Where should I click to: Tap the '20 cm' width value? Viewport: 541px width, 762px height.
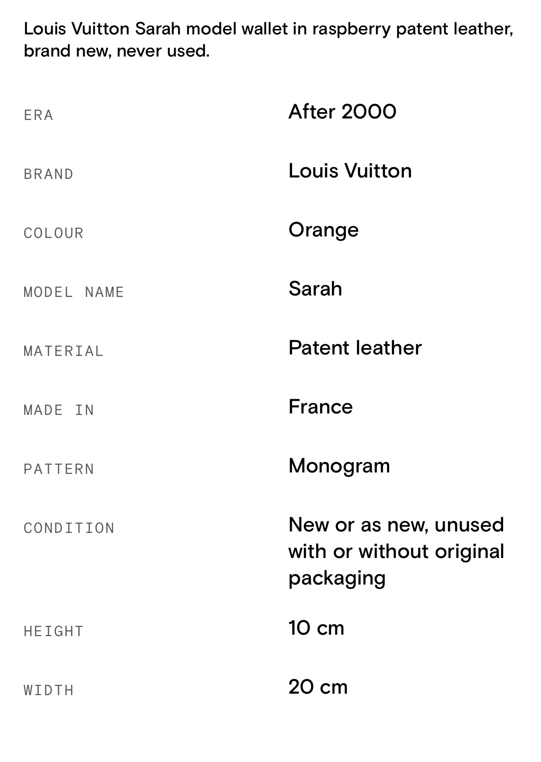coord(318,687)
